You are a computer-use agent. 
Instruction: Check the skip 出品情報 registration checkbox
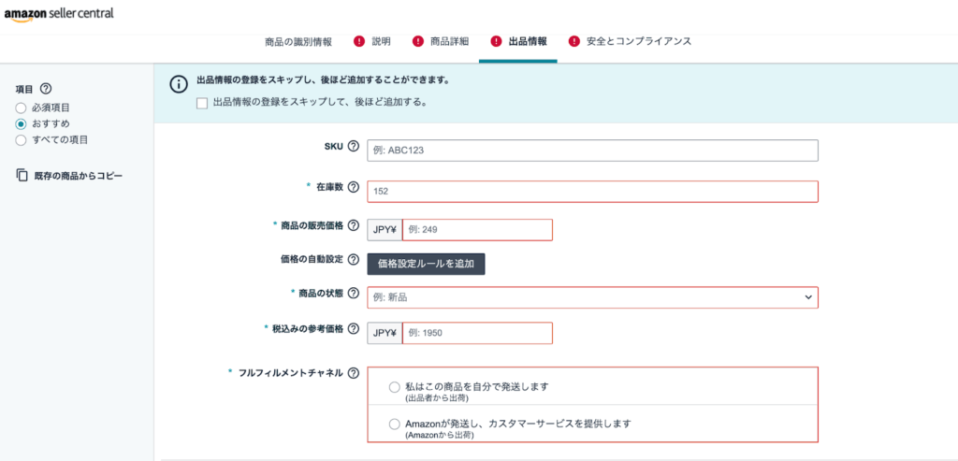[x=202, y=103]
